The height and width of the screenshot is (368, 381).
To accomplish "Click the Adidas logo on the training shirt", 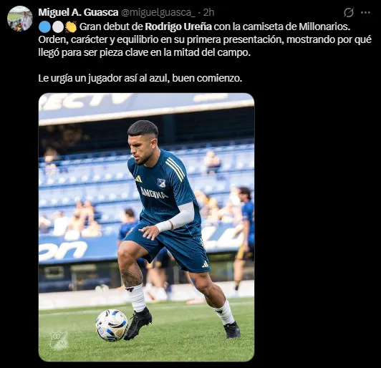I will coord(138,179).
